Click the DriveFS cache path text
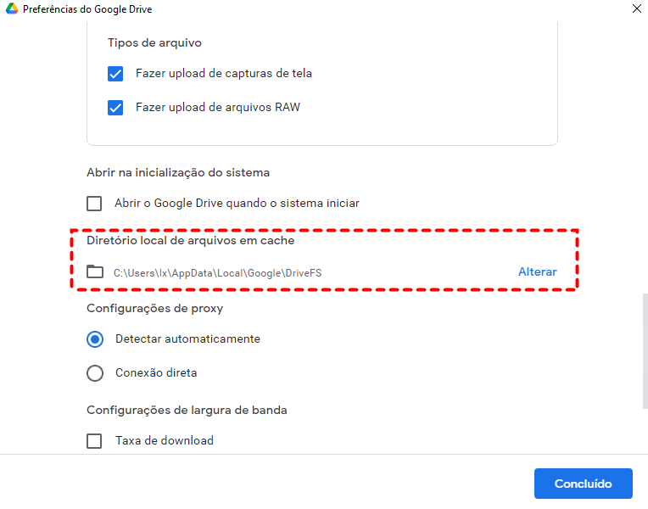 click(218, 273)
